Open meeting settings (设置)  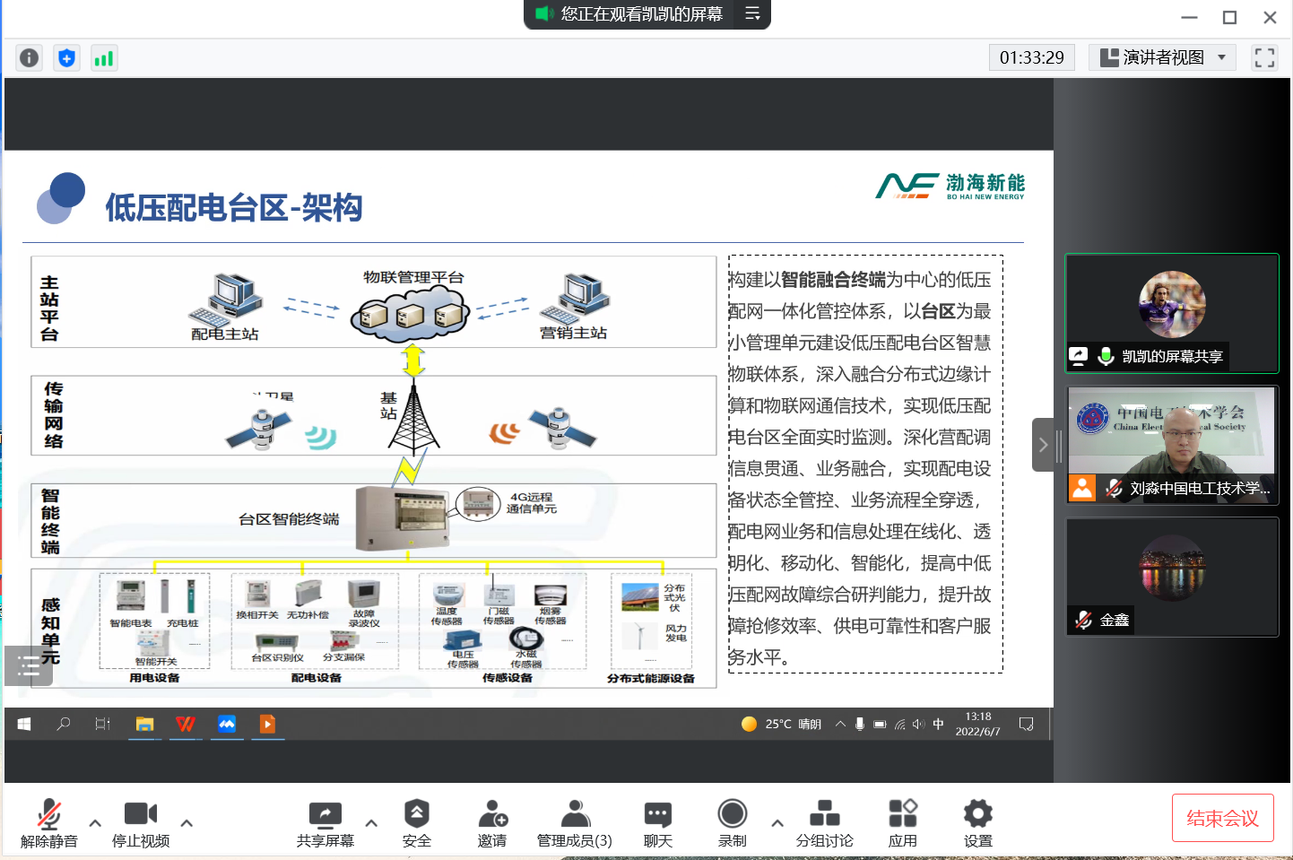click(x=977, y=823)
